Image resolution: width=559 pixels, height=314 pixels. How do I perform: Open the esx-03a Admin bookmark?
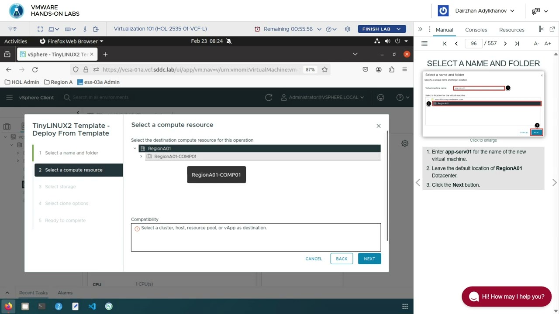point(98,82)
